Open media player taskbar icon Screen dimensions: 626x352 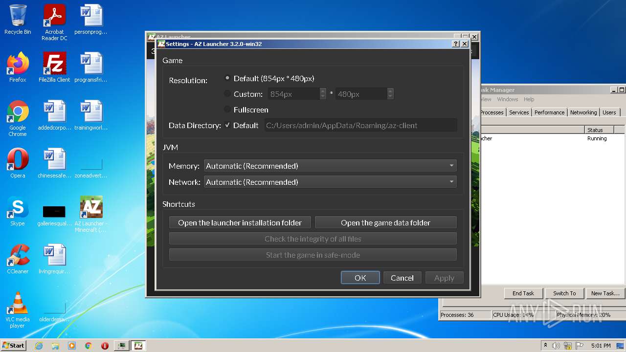tap(72, 346)
